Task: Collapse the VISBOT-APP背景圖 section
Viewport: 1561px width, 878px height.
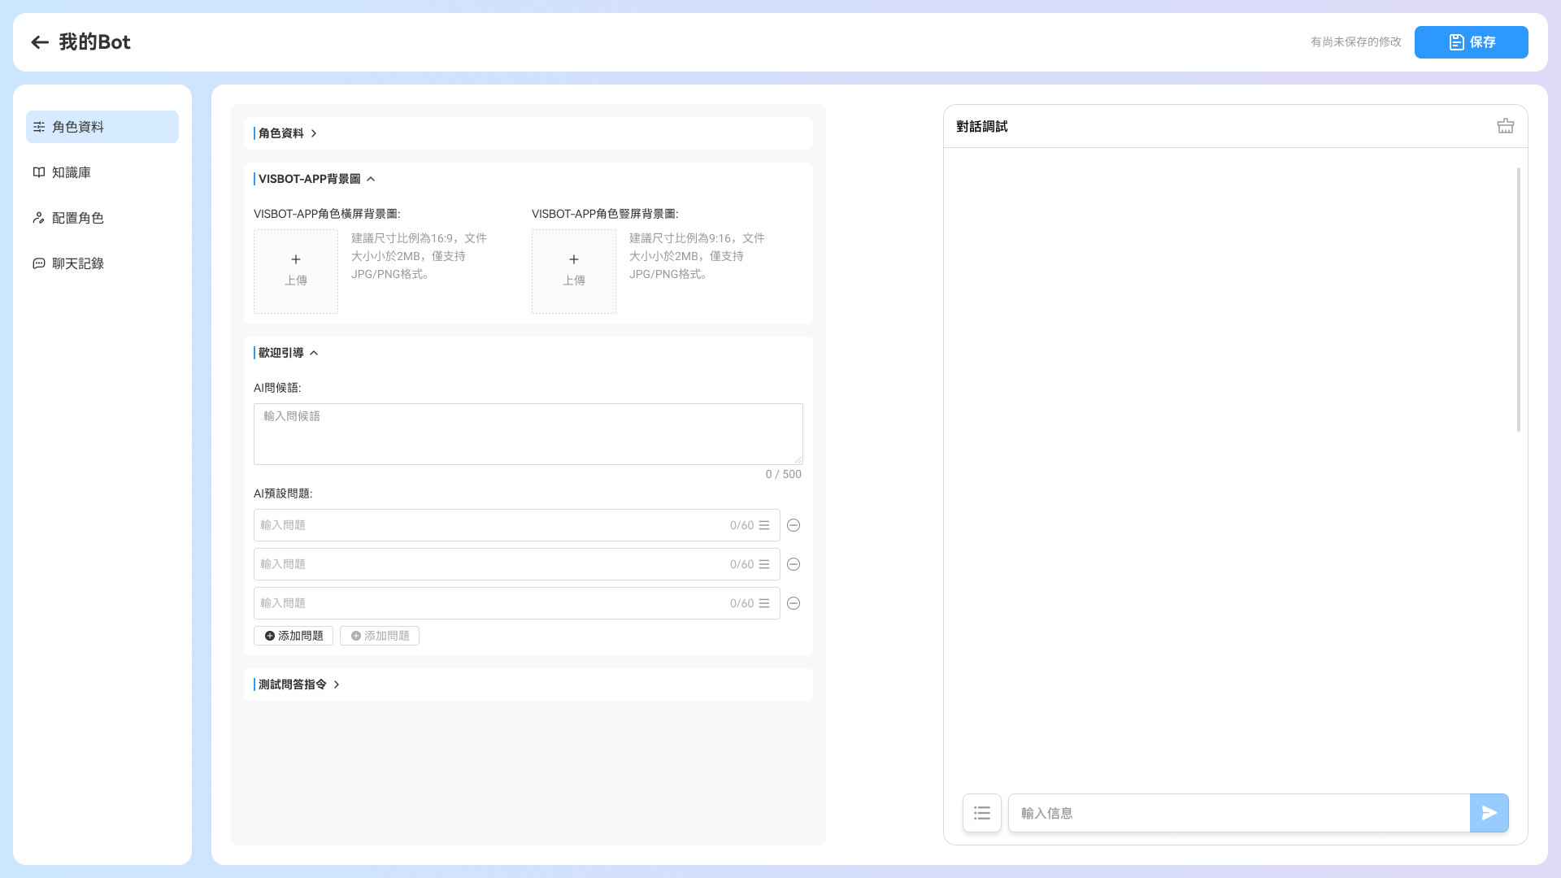Action: point(315,179)
